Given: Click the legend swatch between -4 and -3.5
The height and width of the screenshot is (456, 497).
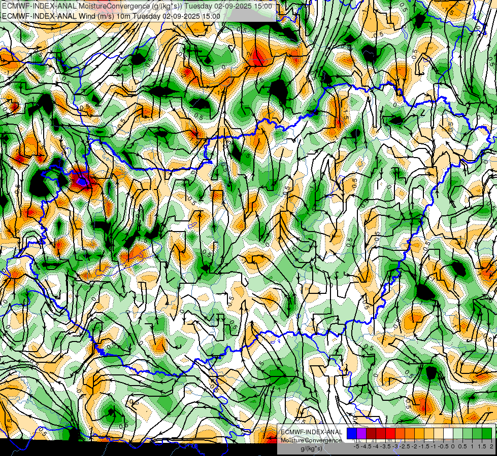Looking at the screenshot, I should pos(381,434).
